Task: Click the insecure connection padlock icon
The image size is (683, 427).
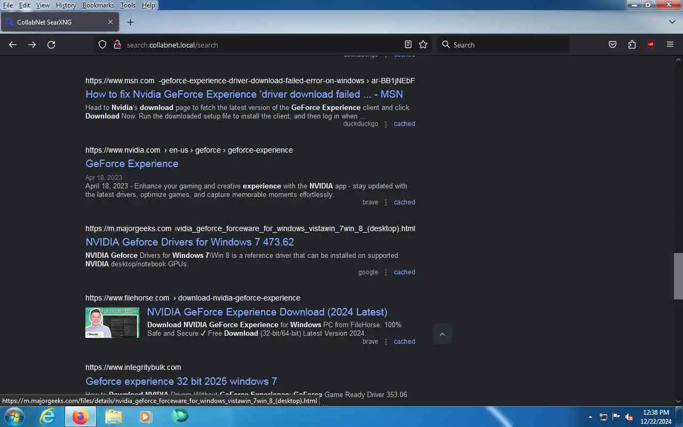Action: 117,45
